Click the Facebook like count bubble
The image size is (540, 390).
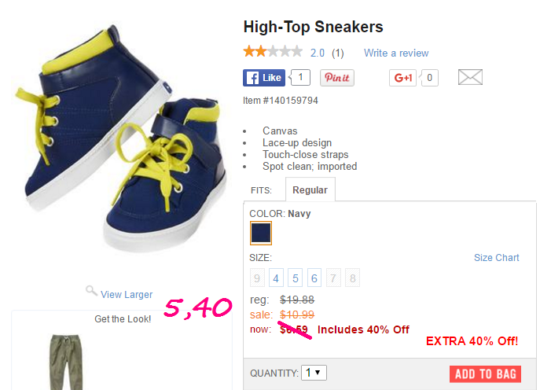[x=300, y=78]
